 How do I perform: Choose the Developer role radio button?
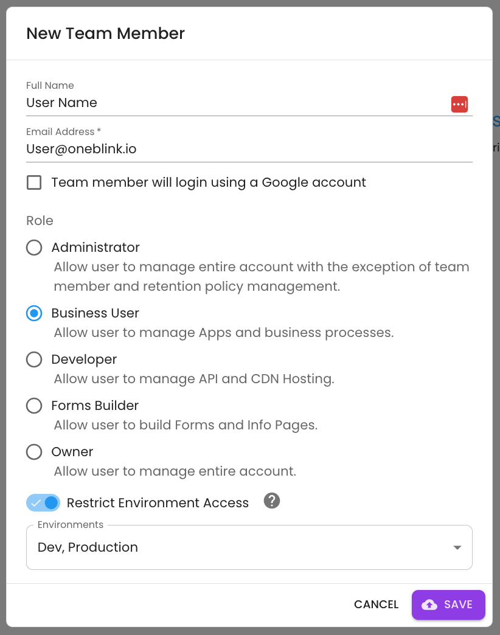click(x=34, y=359)
